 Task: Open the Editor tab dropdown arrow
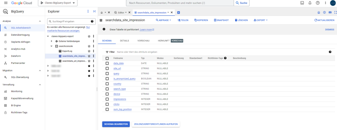point(126,12)
